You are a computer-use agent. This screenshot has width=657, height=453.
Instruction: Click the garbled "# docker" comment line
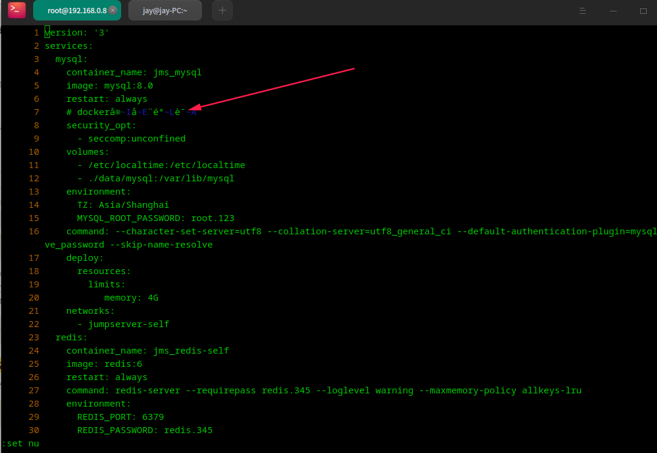(131, 112)
